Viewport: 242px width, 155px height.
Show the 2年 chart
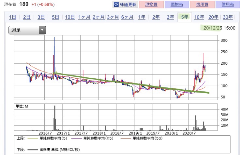point(156,17)
